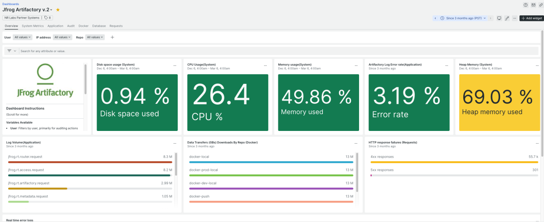Add a new filter variable with plus

click(x=112, y=37)
